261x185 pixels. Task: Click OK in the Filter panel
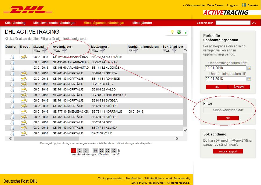click(228, 118)
